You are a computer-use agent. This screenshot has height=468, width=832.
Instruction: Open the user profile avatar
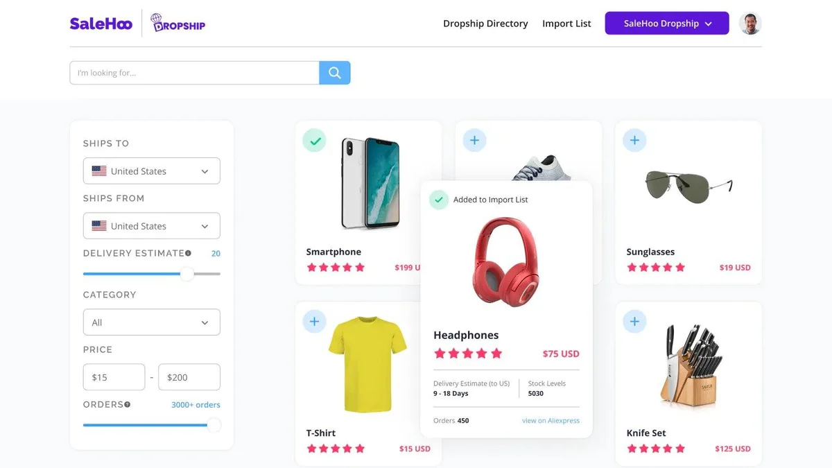(x=750, y=24)
